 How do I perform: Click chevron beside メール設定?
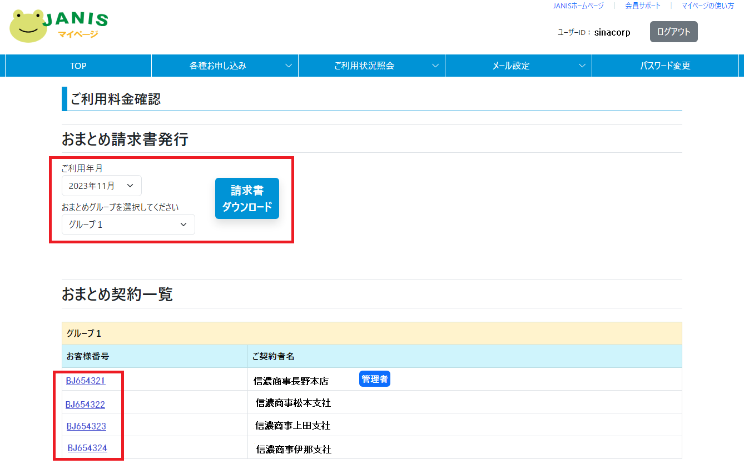(582, 66)
